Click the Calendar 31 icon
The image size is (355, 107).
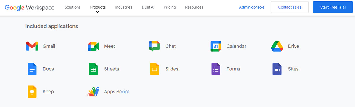(216, 46)
